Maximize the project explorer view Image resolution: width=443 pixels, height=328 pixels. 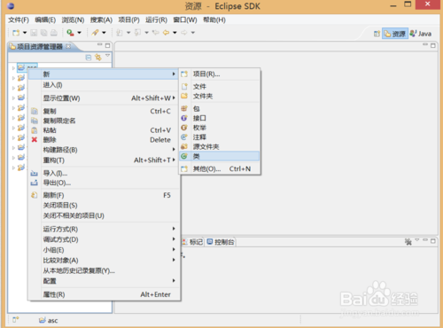pyautogui.click(x=107, y=45)
